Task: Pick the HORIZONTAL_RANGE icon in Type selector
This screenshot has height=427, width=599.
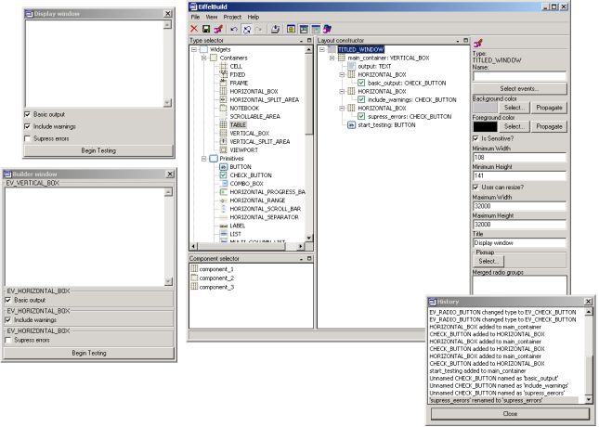Action: pos(224,201)
